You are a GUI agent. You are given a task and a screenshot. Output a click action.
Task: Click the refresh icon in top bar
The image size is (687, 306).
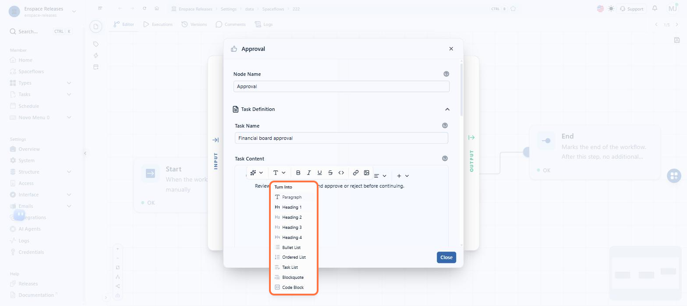tap(145, 8)
